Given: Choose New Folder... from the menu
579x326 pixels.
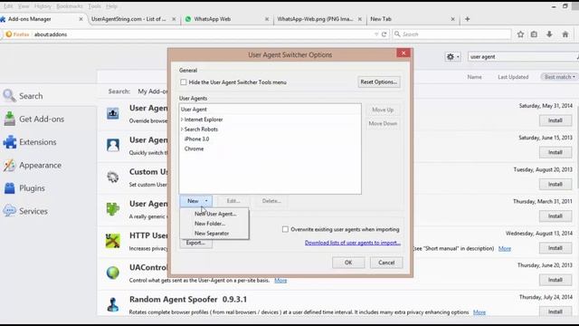Looking at the screenshot, I should 210,224.
